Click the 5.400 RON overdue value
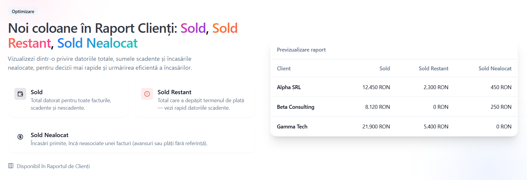 click(x=436, y=127)
